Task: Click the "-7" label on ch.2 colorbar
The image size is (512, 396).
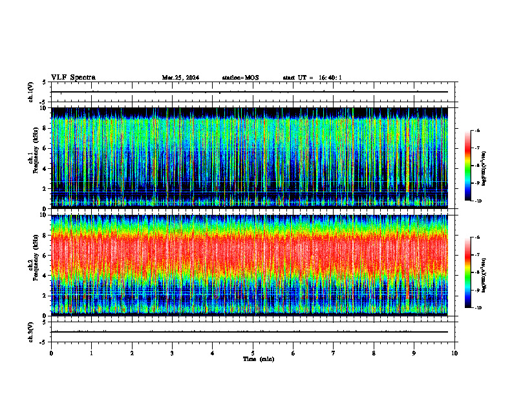Action: point(478,255)
